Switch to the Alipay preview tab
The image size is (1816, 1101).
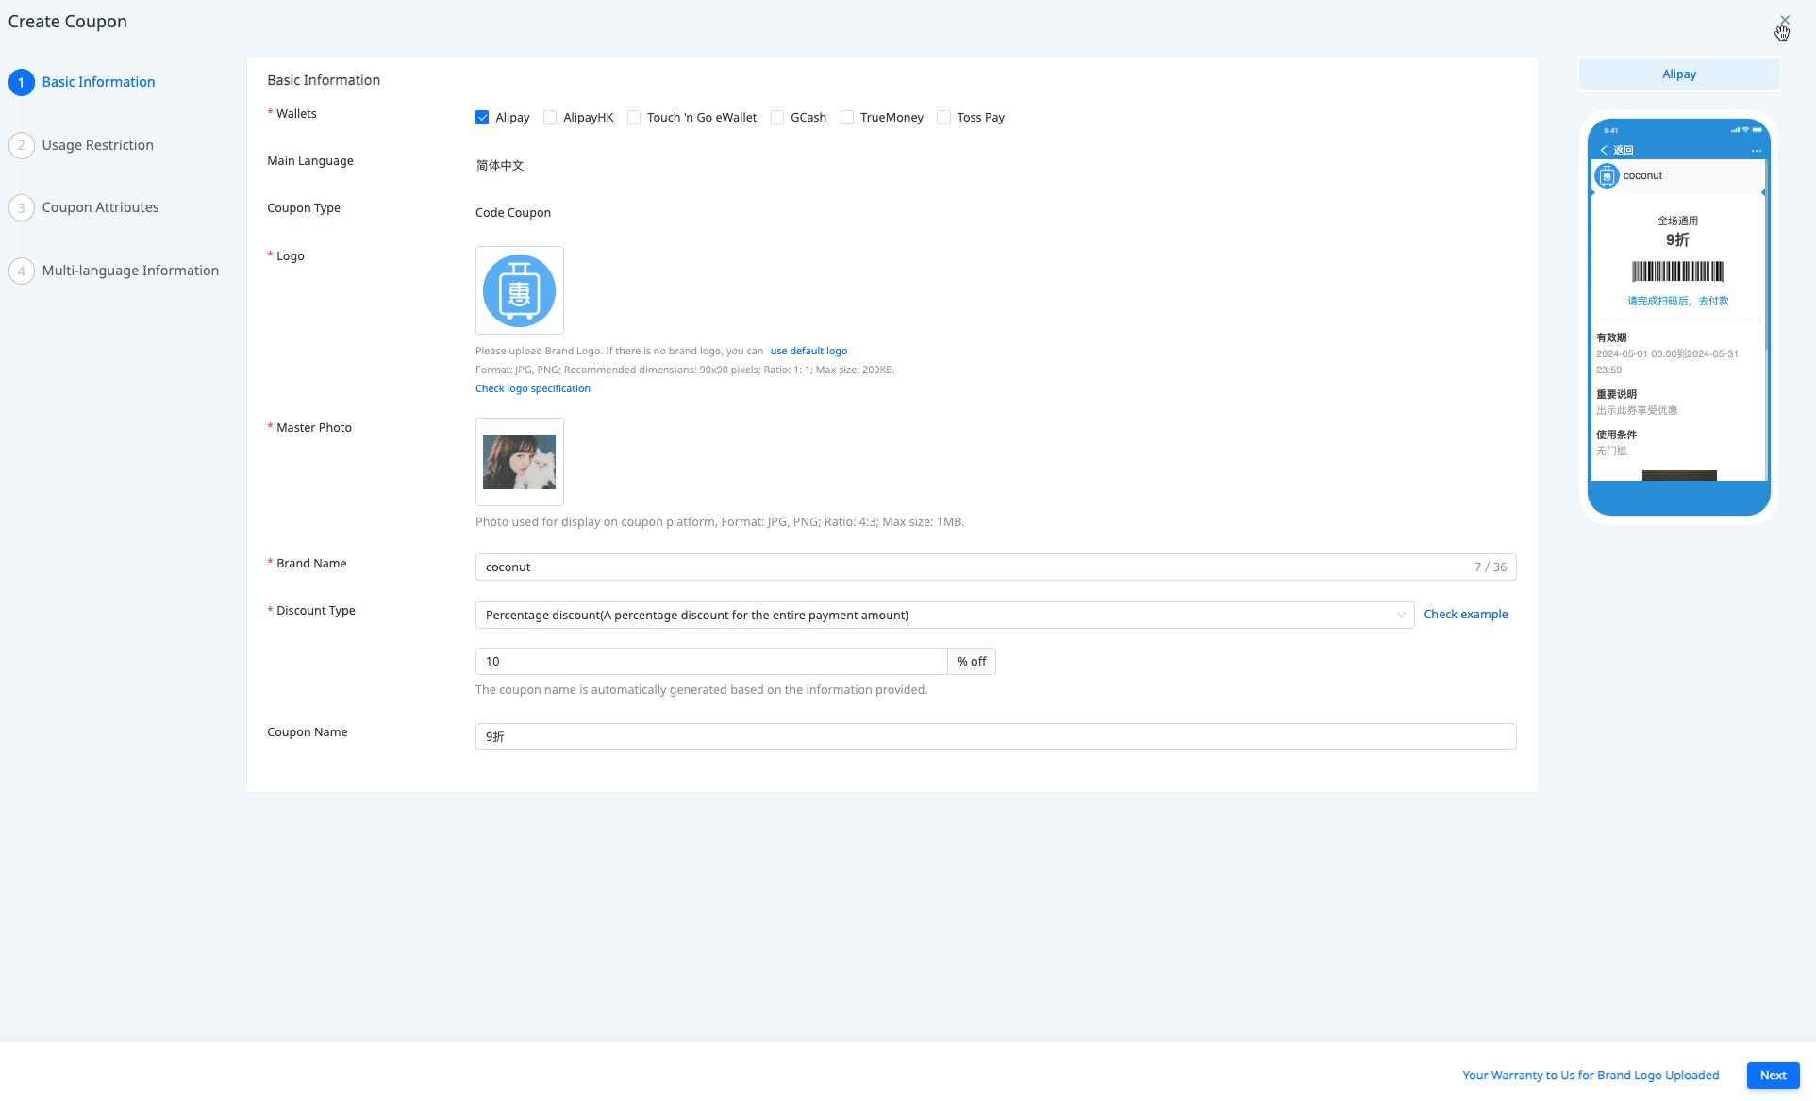(x=1678, y=74)
